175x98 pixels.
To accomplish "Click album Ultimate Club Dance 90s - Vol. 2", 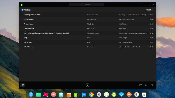I will 129,47.
